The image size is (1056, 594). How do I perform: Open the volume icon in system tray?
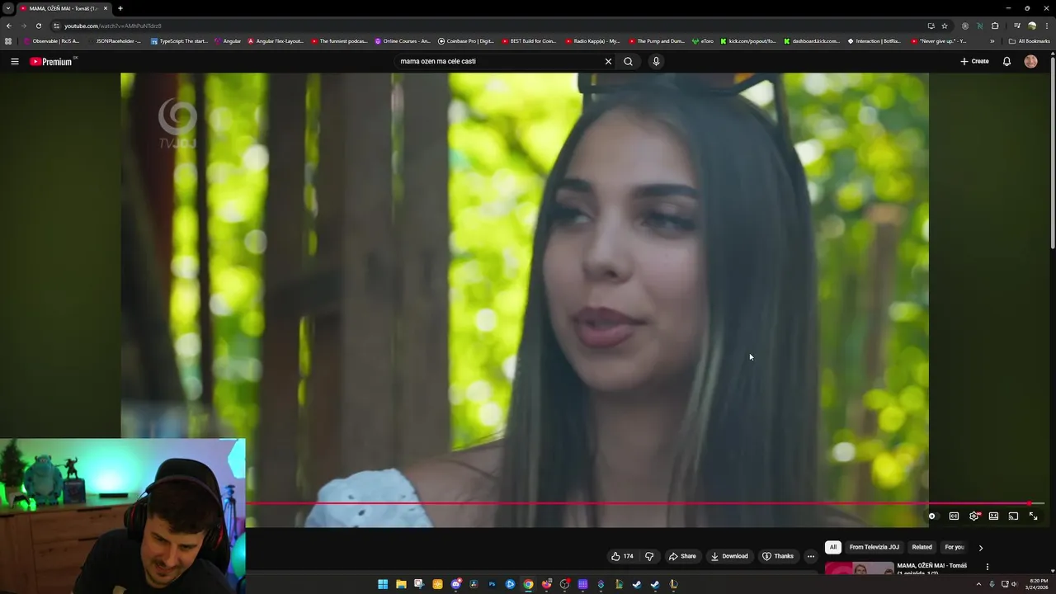click(x=1014, y=584)
